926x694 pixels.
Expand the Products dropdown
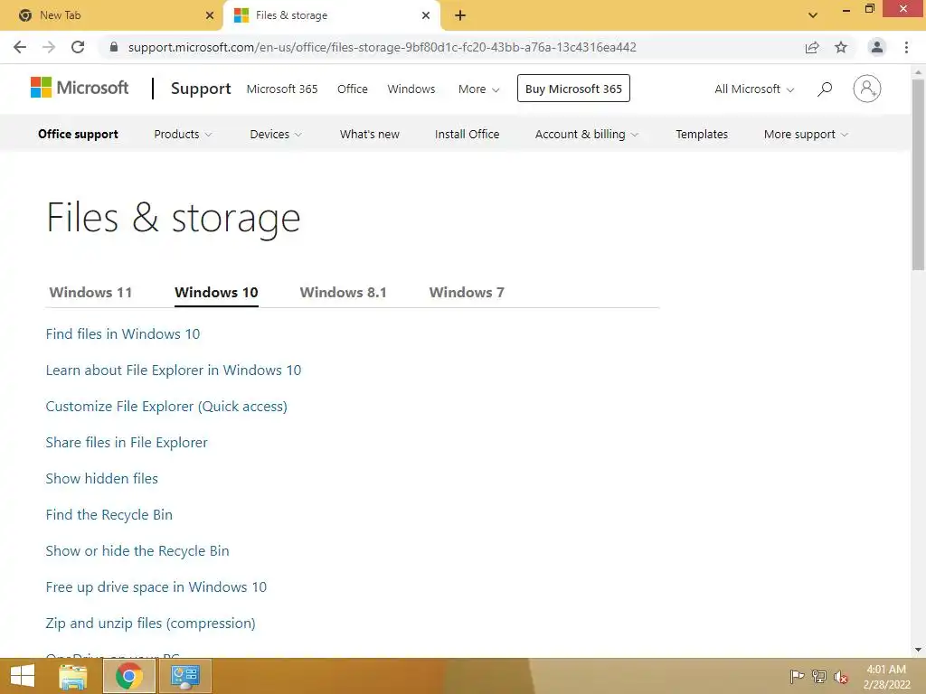pyautogui.click(x=183, y=135)
